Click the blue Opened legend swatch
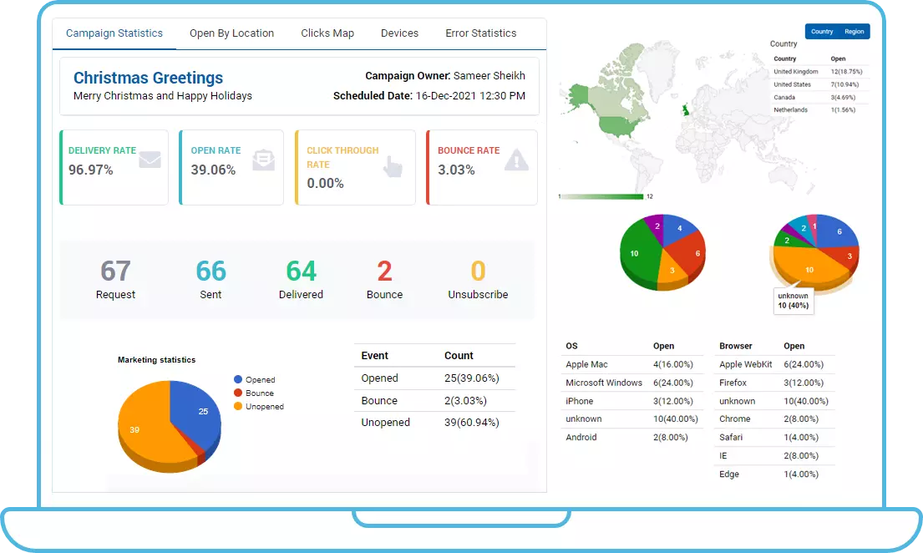 238,379
